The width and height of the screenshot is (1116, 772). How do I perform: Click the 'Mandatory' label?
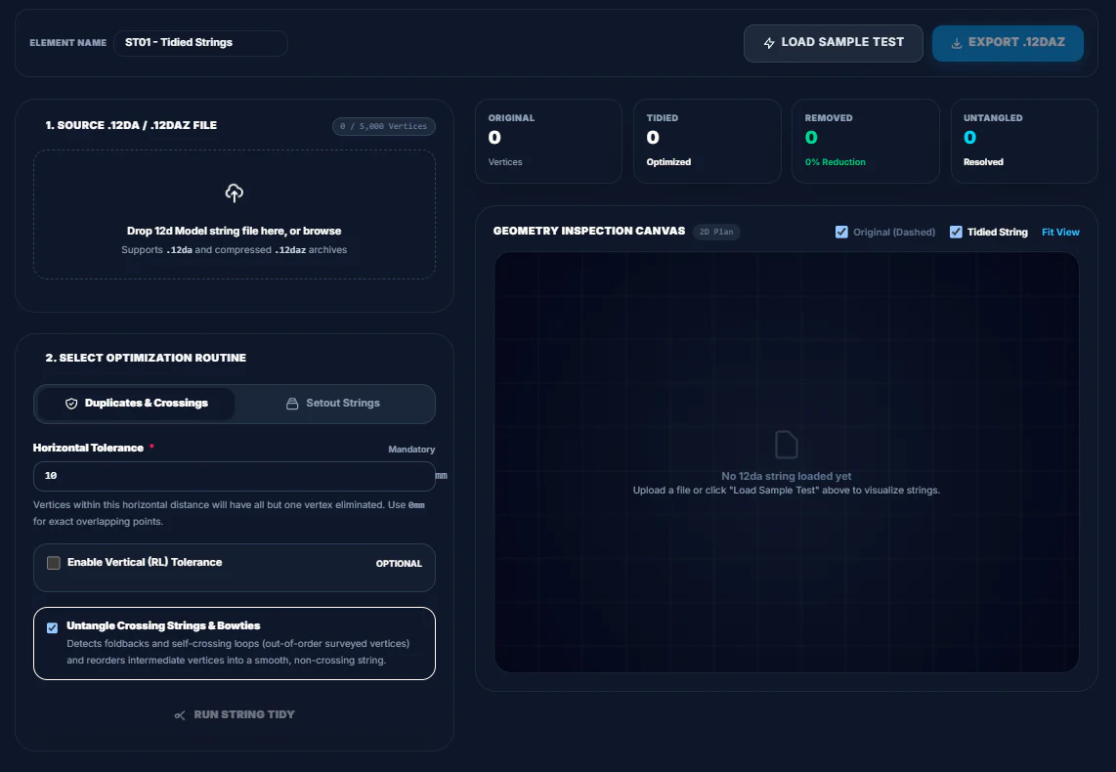click(x=411, y=450)
